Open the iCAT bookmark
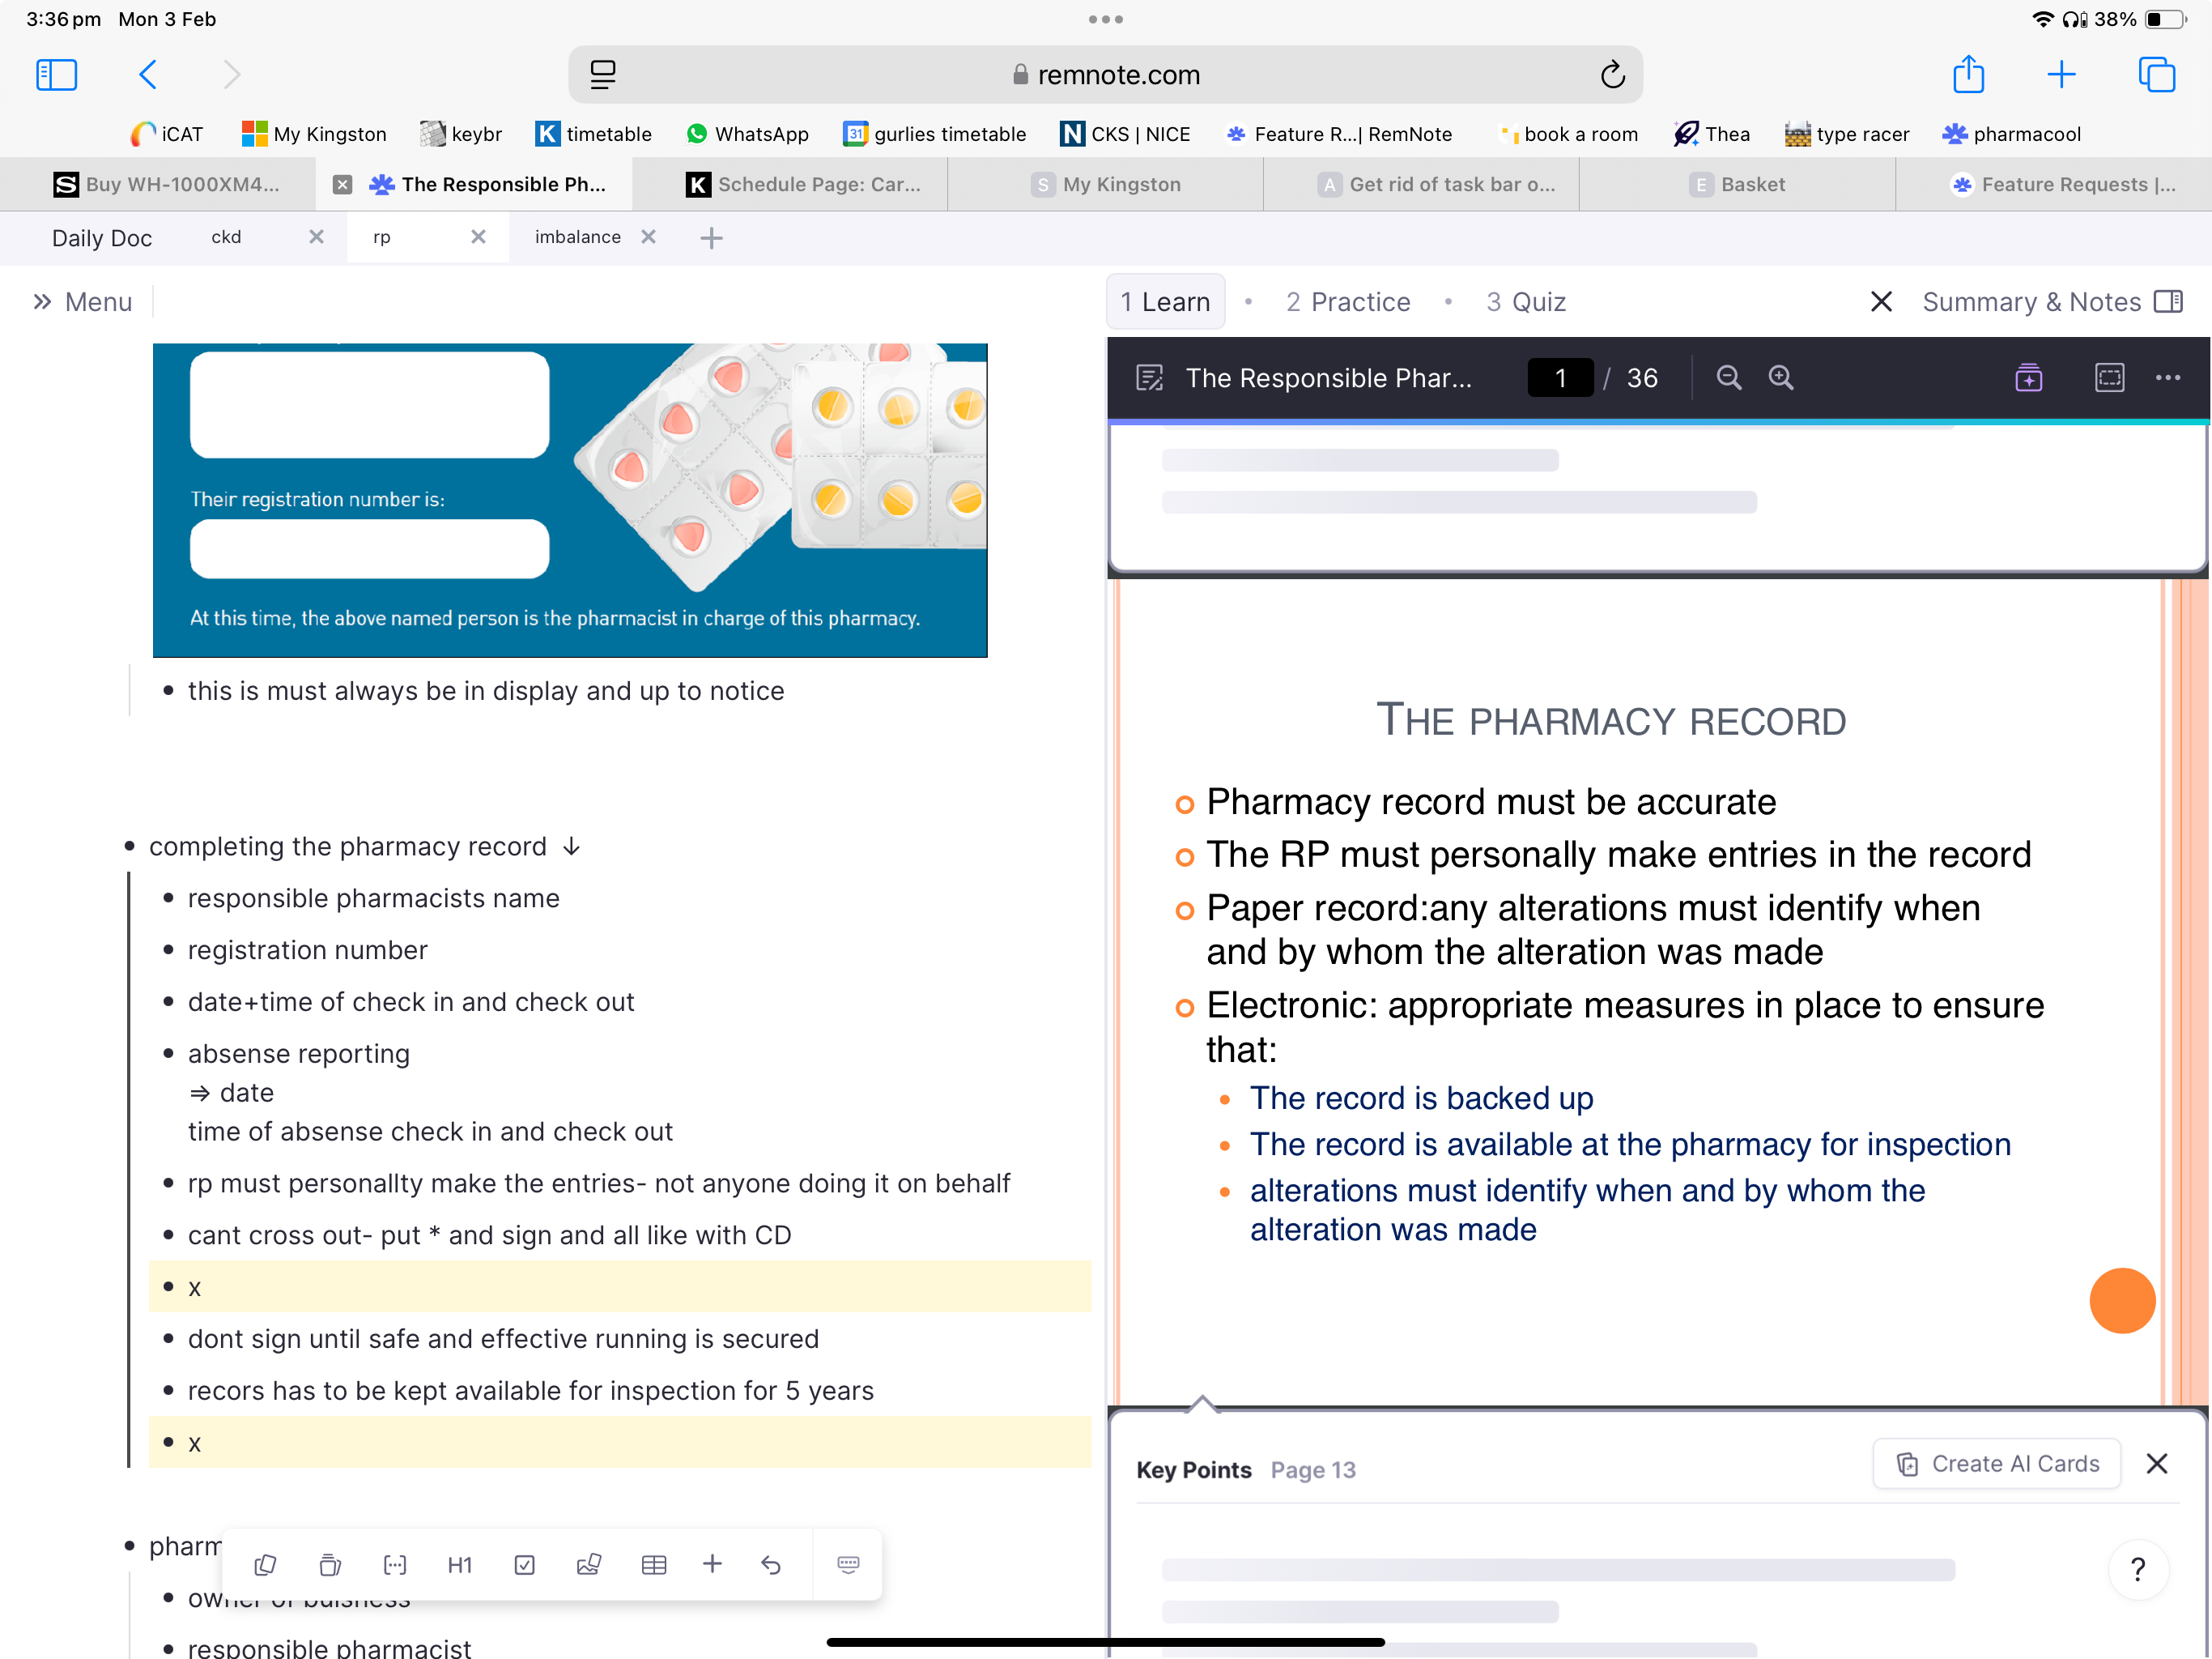Viewport: 2212px width, 1659px height. 167,133
